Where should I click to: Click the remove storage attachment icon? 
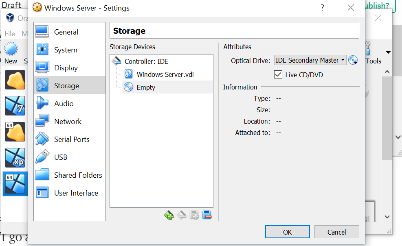206,215
